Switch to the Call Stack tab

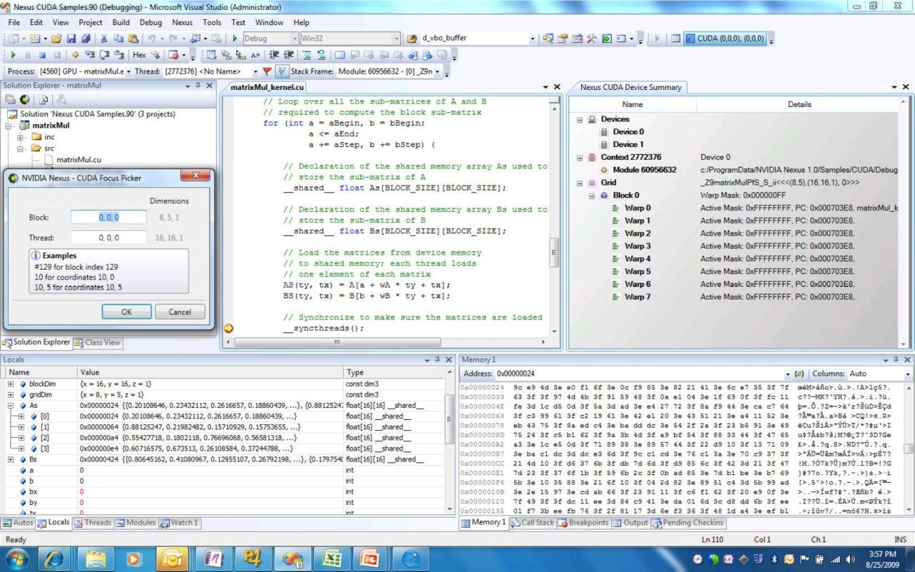(x=532, y=523)
